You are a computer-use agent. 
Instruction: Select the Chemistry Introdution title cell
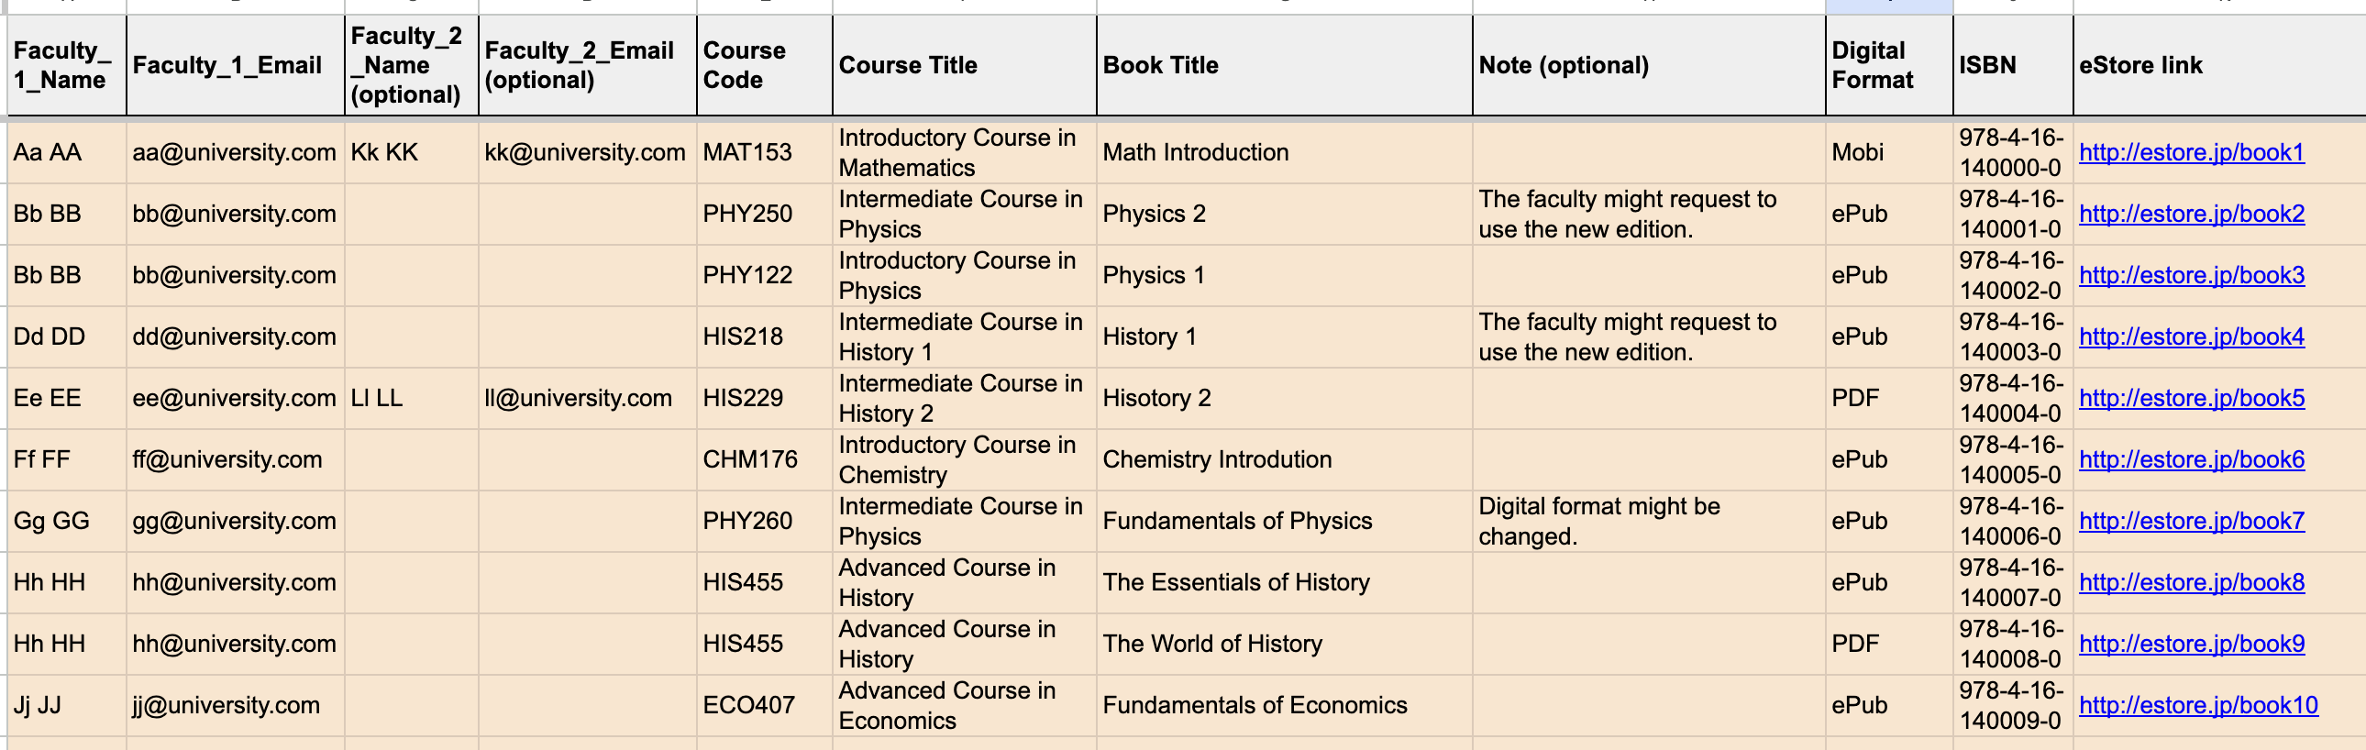(1284, 459)
